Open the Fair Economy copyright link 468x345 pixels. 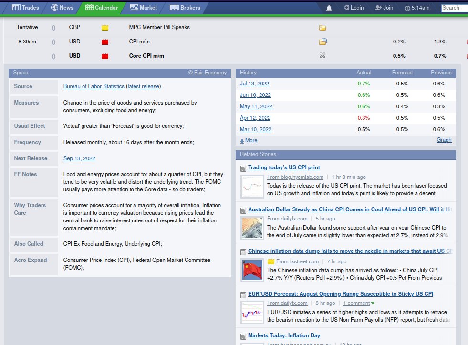coord(208,73)
